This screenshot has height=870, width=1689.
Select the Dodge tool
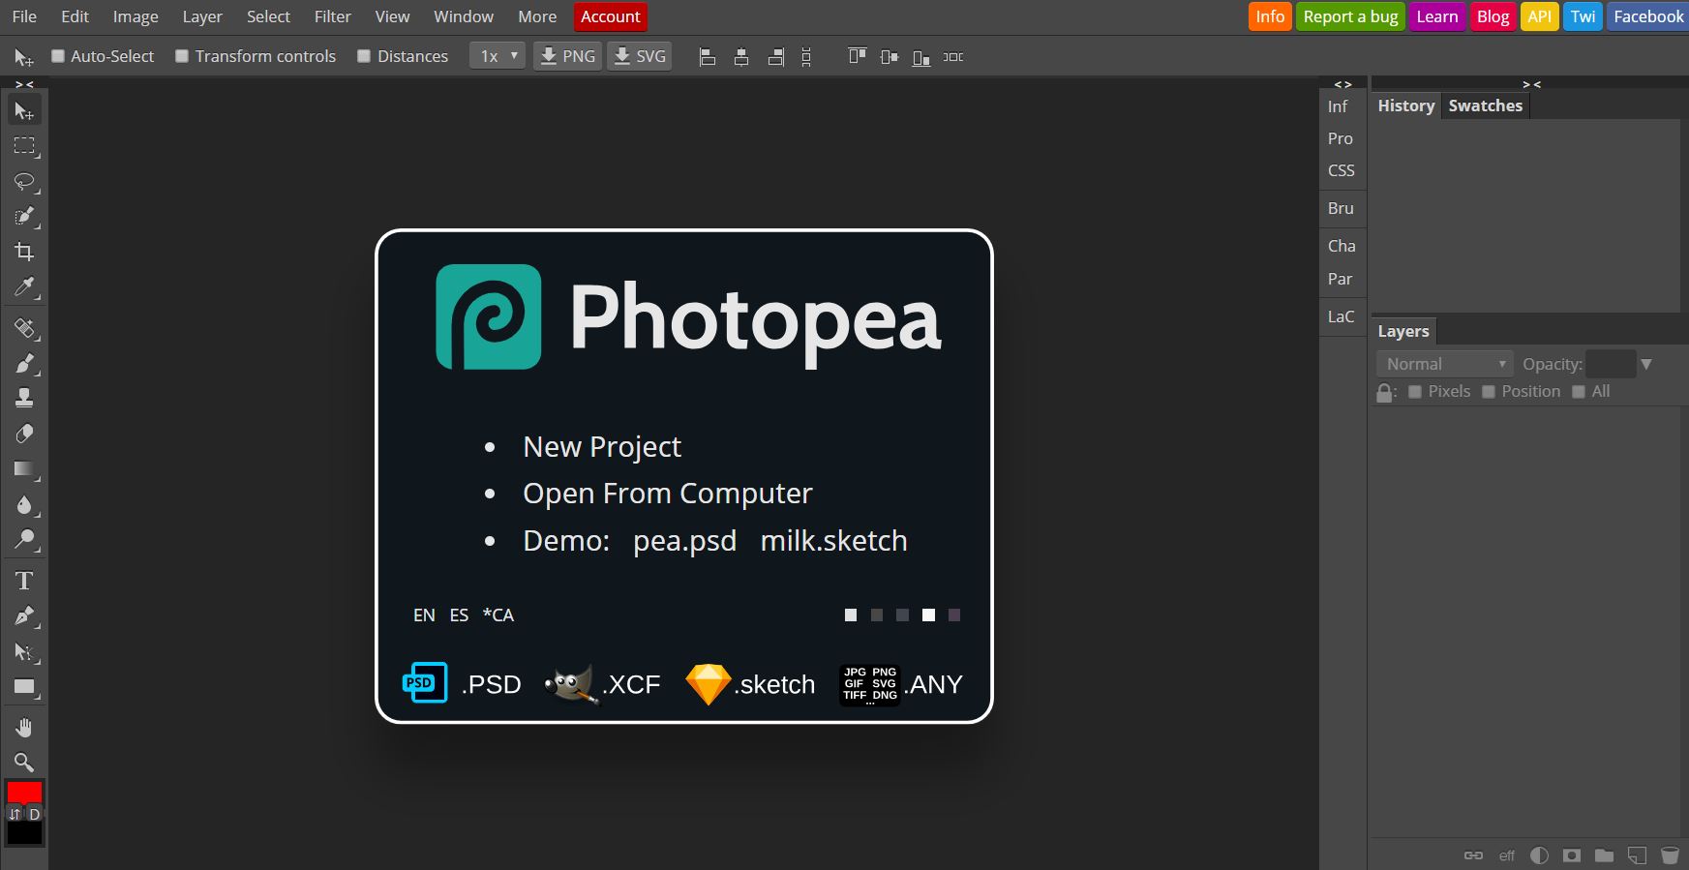tap(24, 539)
